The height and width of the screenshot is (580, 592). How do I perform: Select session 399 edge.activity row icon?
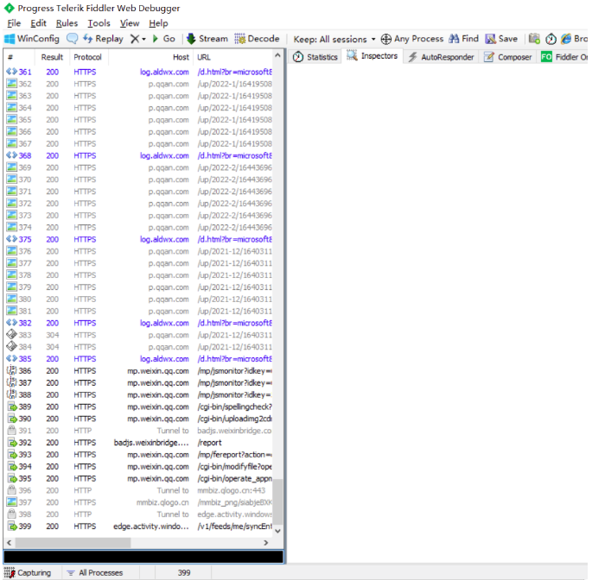pos(12,526)
